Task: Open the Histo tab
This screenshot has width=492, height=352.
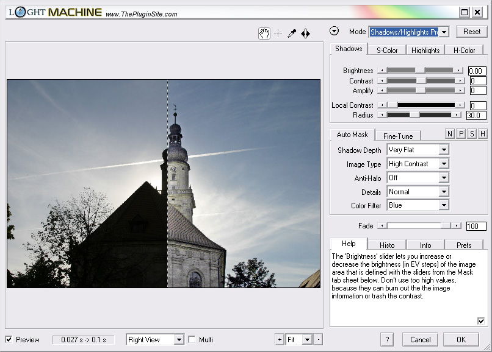Action: [387, 245]
